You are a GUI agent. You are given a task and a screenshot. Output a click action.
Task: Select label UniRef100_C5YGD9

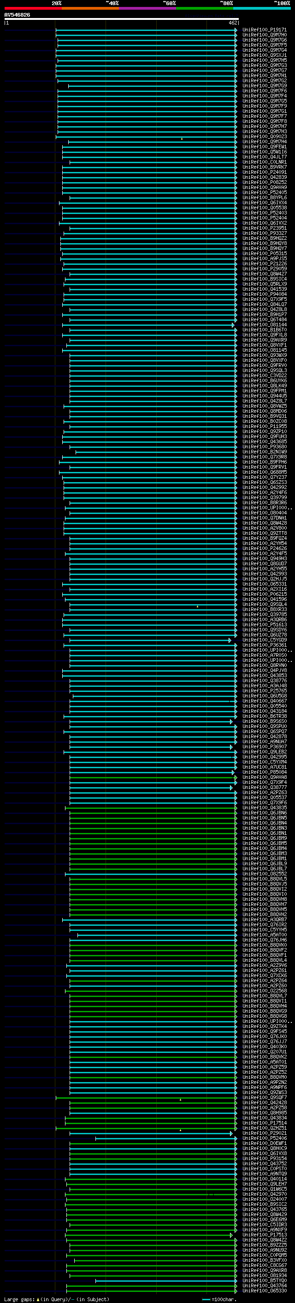[264, 640]
